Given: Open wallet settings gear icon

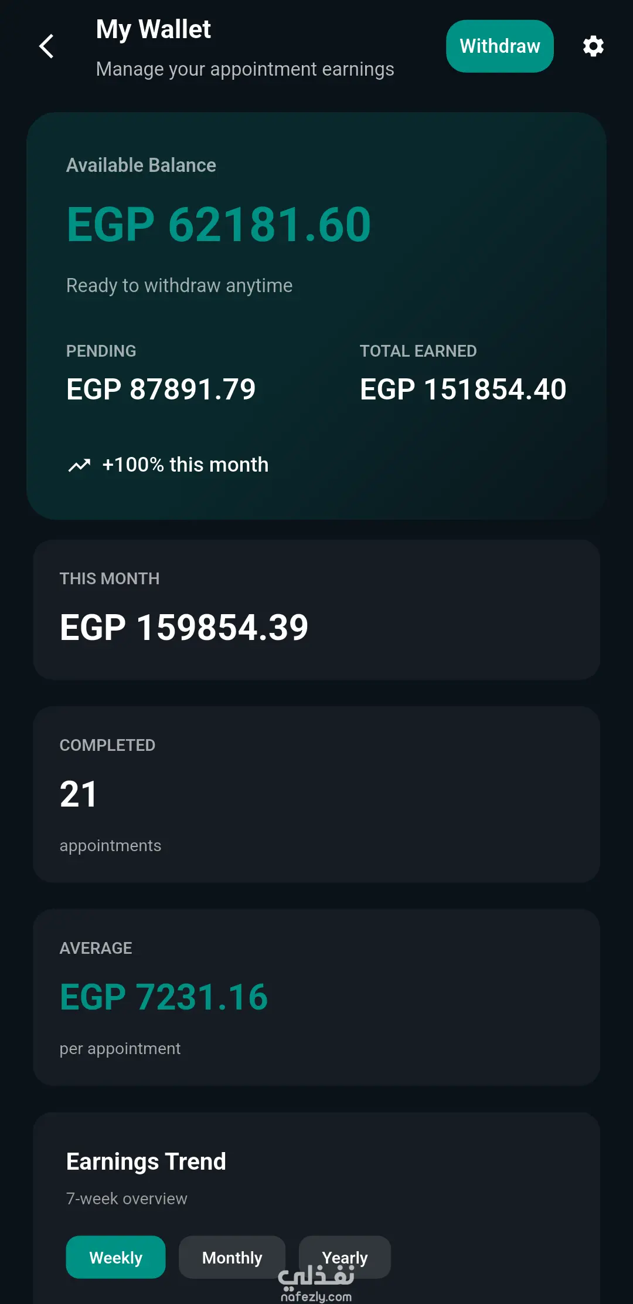Looking at the screenshot, I should 593,46.
